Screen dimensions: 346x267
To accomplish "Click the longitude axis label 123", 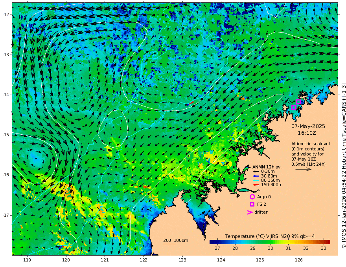I will pyautogui.click(x=182, y=260).
